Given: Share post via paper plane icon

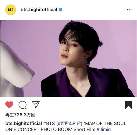Looking at the screenshot, I should point(36,105).
